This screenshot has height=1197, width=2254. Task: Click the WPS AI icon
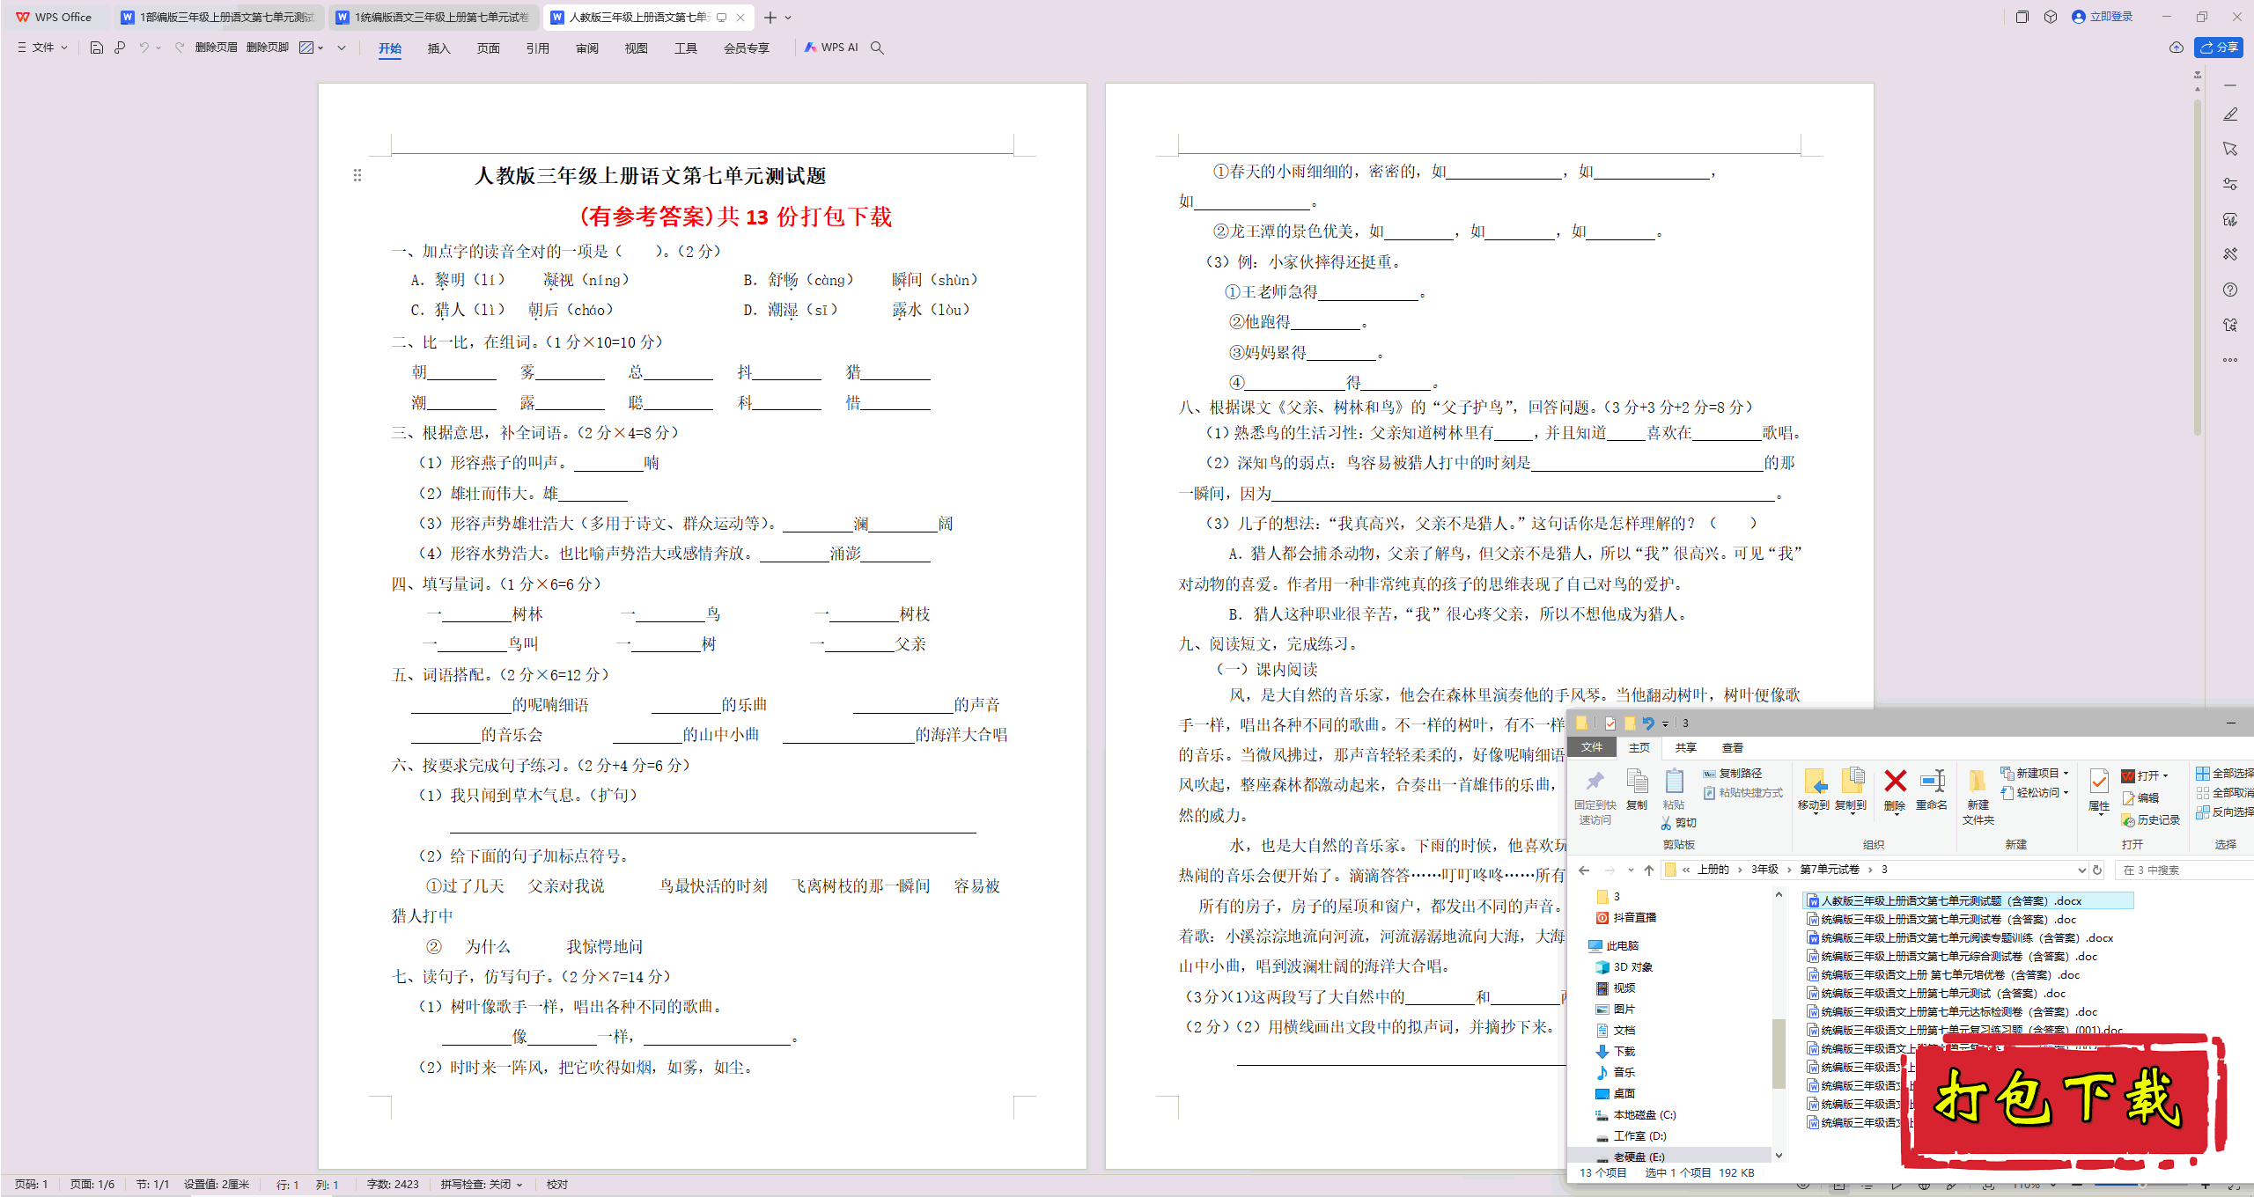pos(830,48)
